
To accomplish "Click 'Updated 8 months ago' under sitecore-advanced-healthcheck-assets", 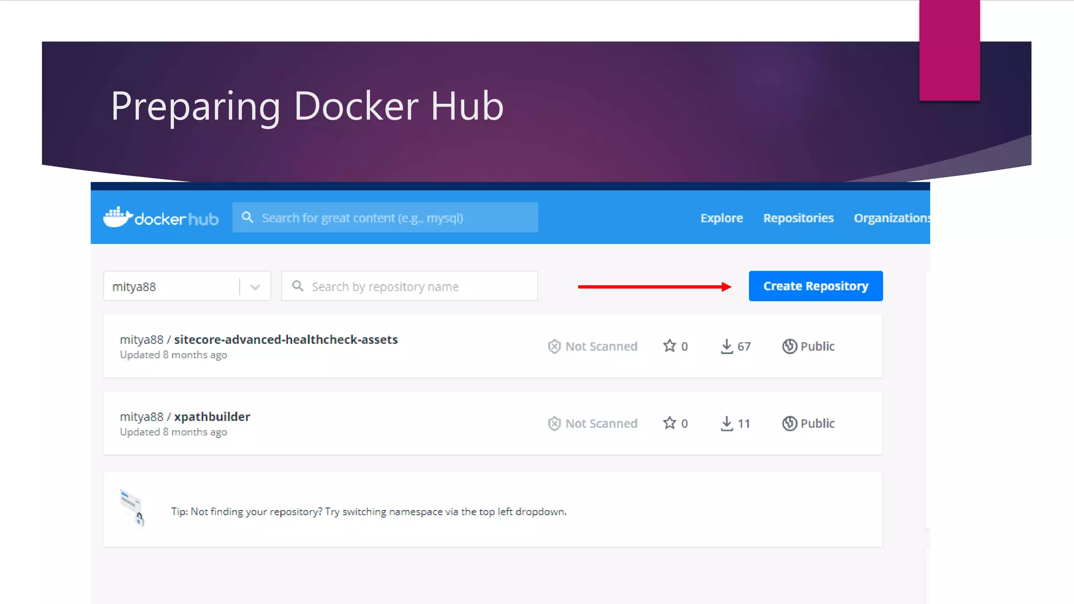I will pyautogui.click(x=174, y=355).
